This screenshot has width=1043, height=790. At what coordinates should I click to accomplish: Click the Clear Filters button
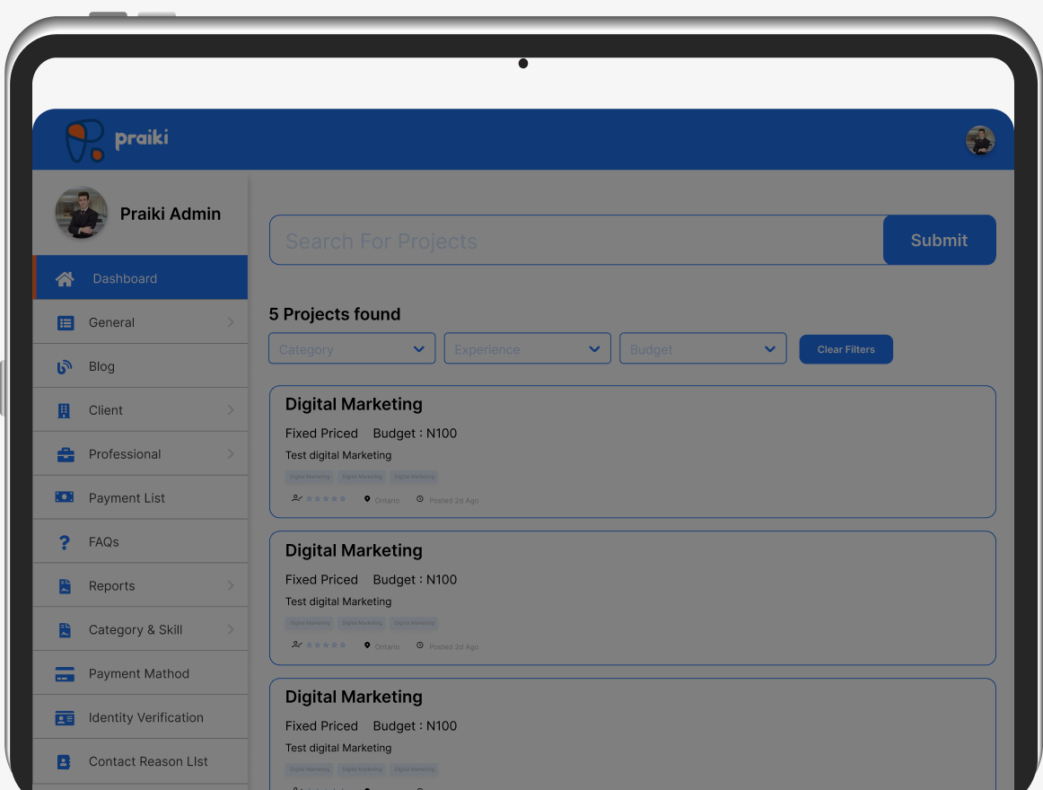(846, 349)
